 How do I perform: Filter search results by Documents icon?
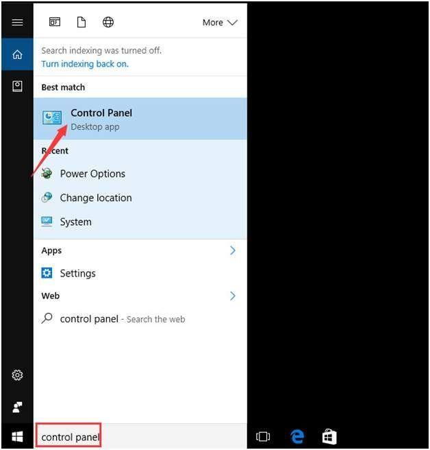[x=81, y=22]
